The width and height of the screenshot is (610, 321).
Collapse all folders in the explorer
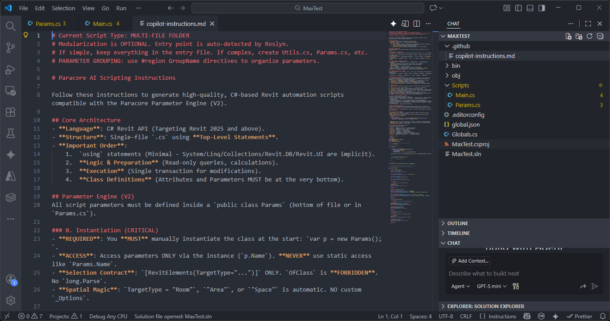point(600,36)
